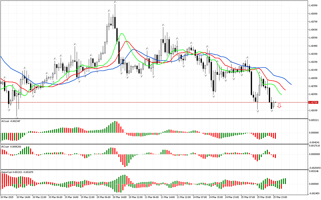Click the 19 Mar 14:00 time label
This screenshot has height=200, width=321.
click(x=71, y=197)
